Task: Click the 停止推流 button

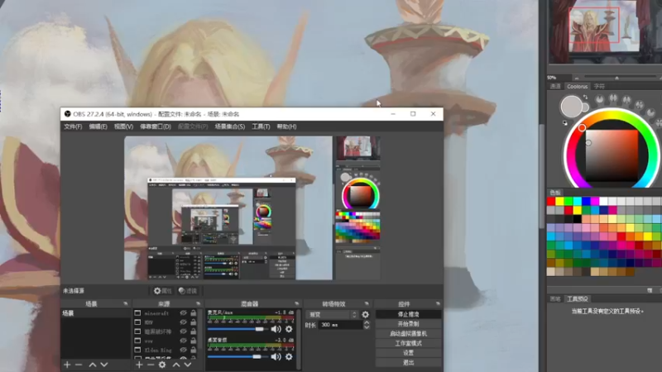Action: [408, 314]
